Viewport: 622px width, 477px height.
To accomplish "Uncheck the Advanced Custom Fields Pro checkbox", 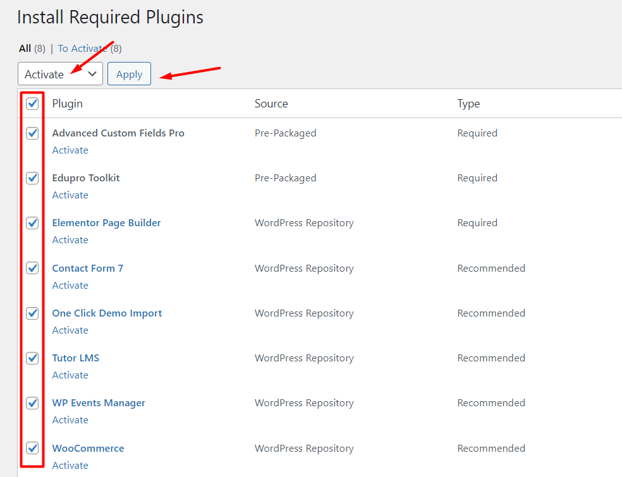I will point(32,133).
